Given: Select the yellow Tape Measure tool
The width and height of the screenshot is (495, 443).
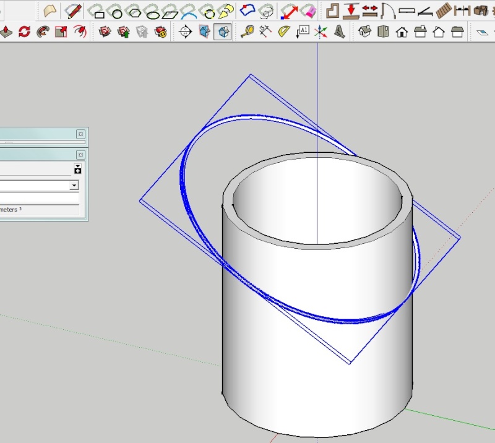Looking at the screenshot, I should pyautogui.click(x=247, y=32).
